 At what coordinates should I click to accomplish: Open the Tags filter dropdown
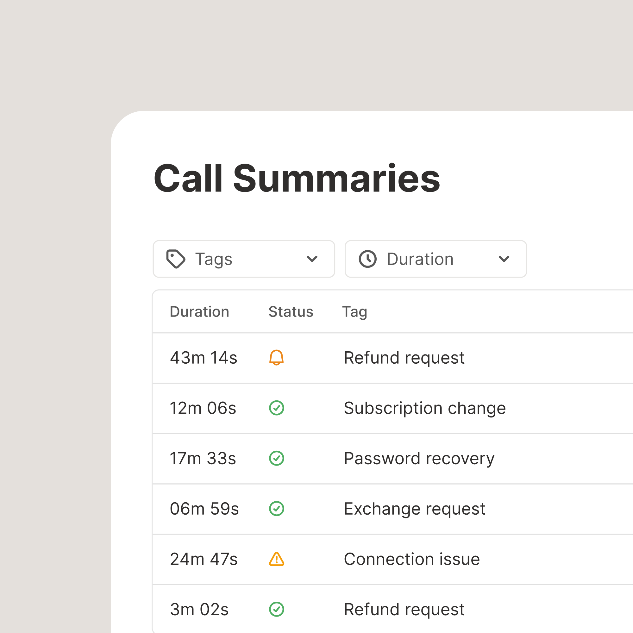(244, 259)
